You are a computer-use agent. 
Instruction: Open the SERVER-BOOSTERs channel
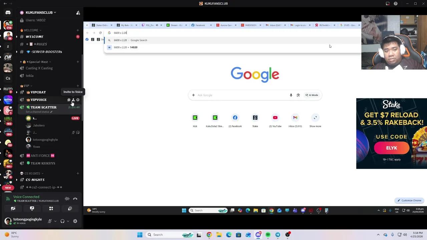click(49, 52)
